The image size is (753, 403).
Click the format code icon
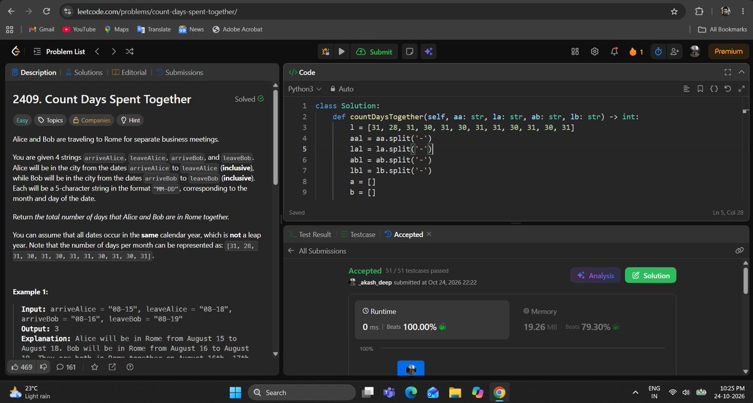(x=686, y=89)
